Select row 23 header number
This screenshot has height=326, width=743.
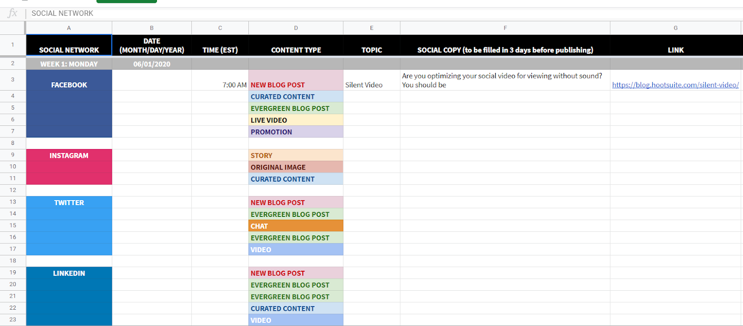click(13, 319)
